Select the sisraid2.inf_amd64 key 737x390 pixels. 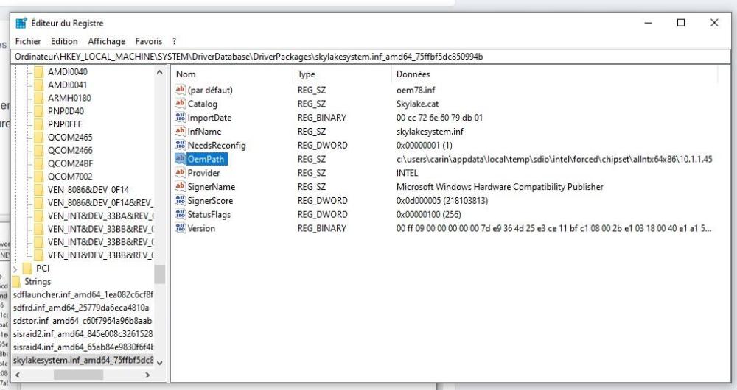(83, 334)
